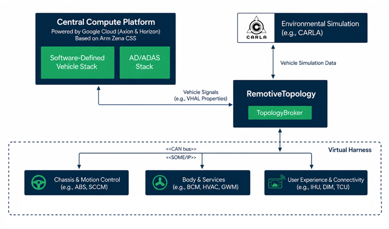Click the Vehicle Simulation Data label
389x229 pixels.
click(308, 63)
